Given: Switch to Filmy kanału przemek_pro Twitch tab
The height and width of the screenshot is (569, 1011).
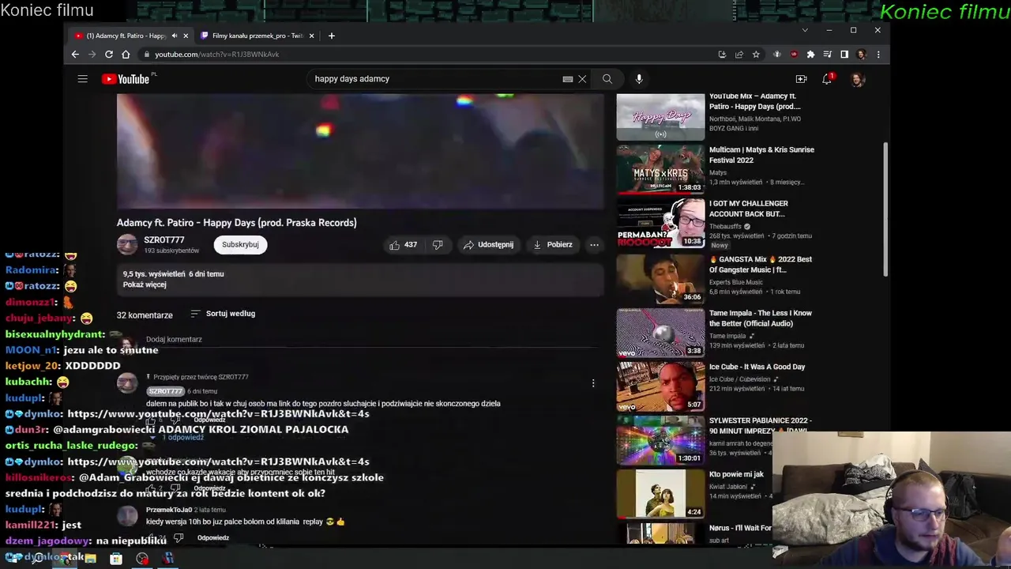Looking at the screenshot, I should pyautogui.click(x=257, y=36).
